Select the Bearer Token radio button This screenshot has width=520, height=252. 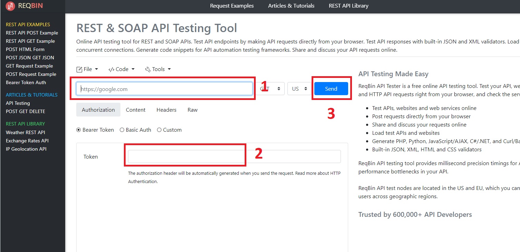pos(79,130)
